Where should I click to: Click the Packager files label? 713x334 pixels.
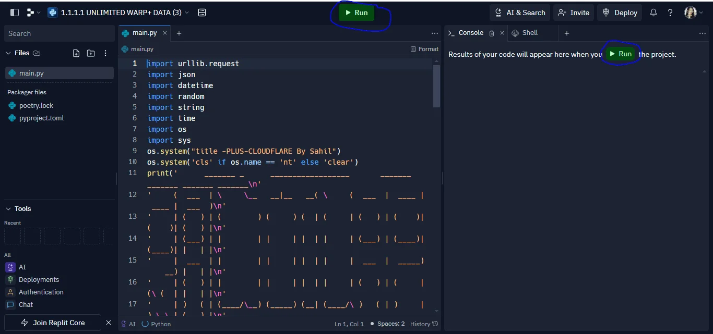27,92
